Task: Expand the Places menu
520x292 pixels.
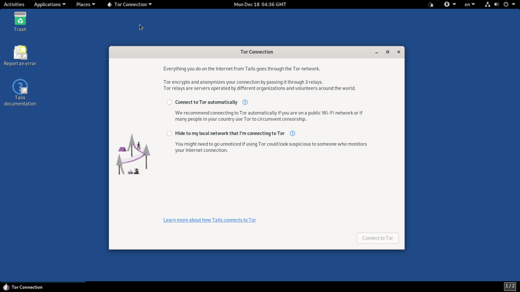Action: (x=85, y=4)
